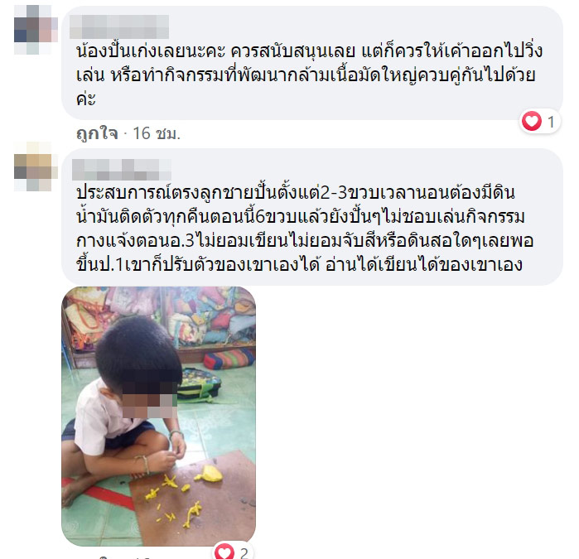
Task: View reactions count "2" on the photo
Action: tap(244, 552)
